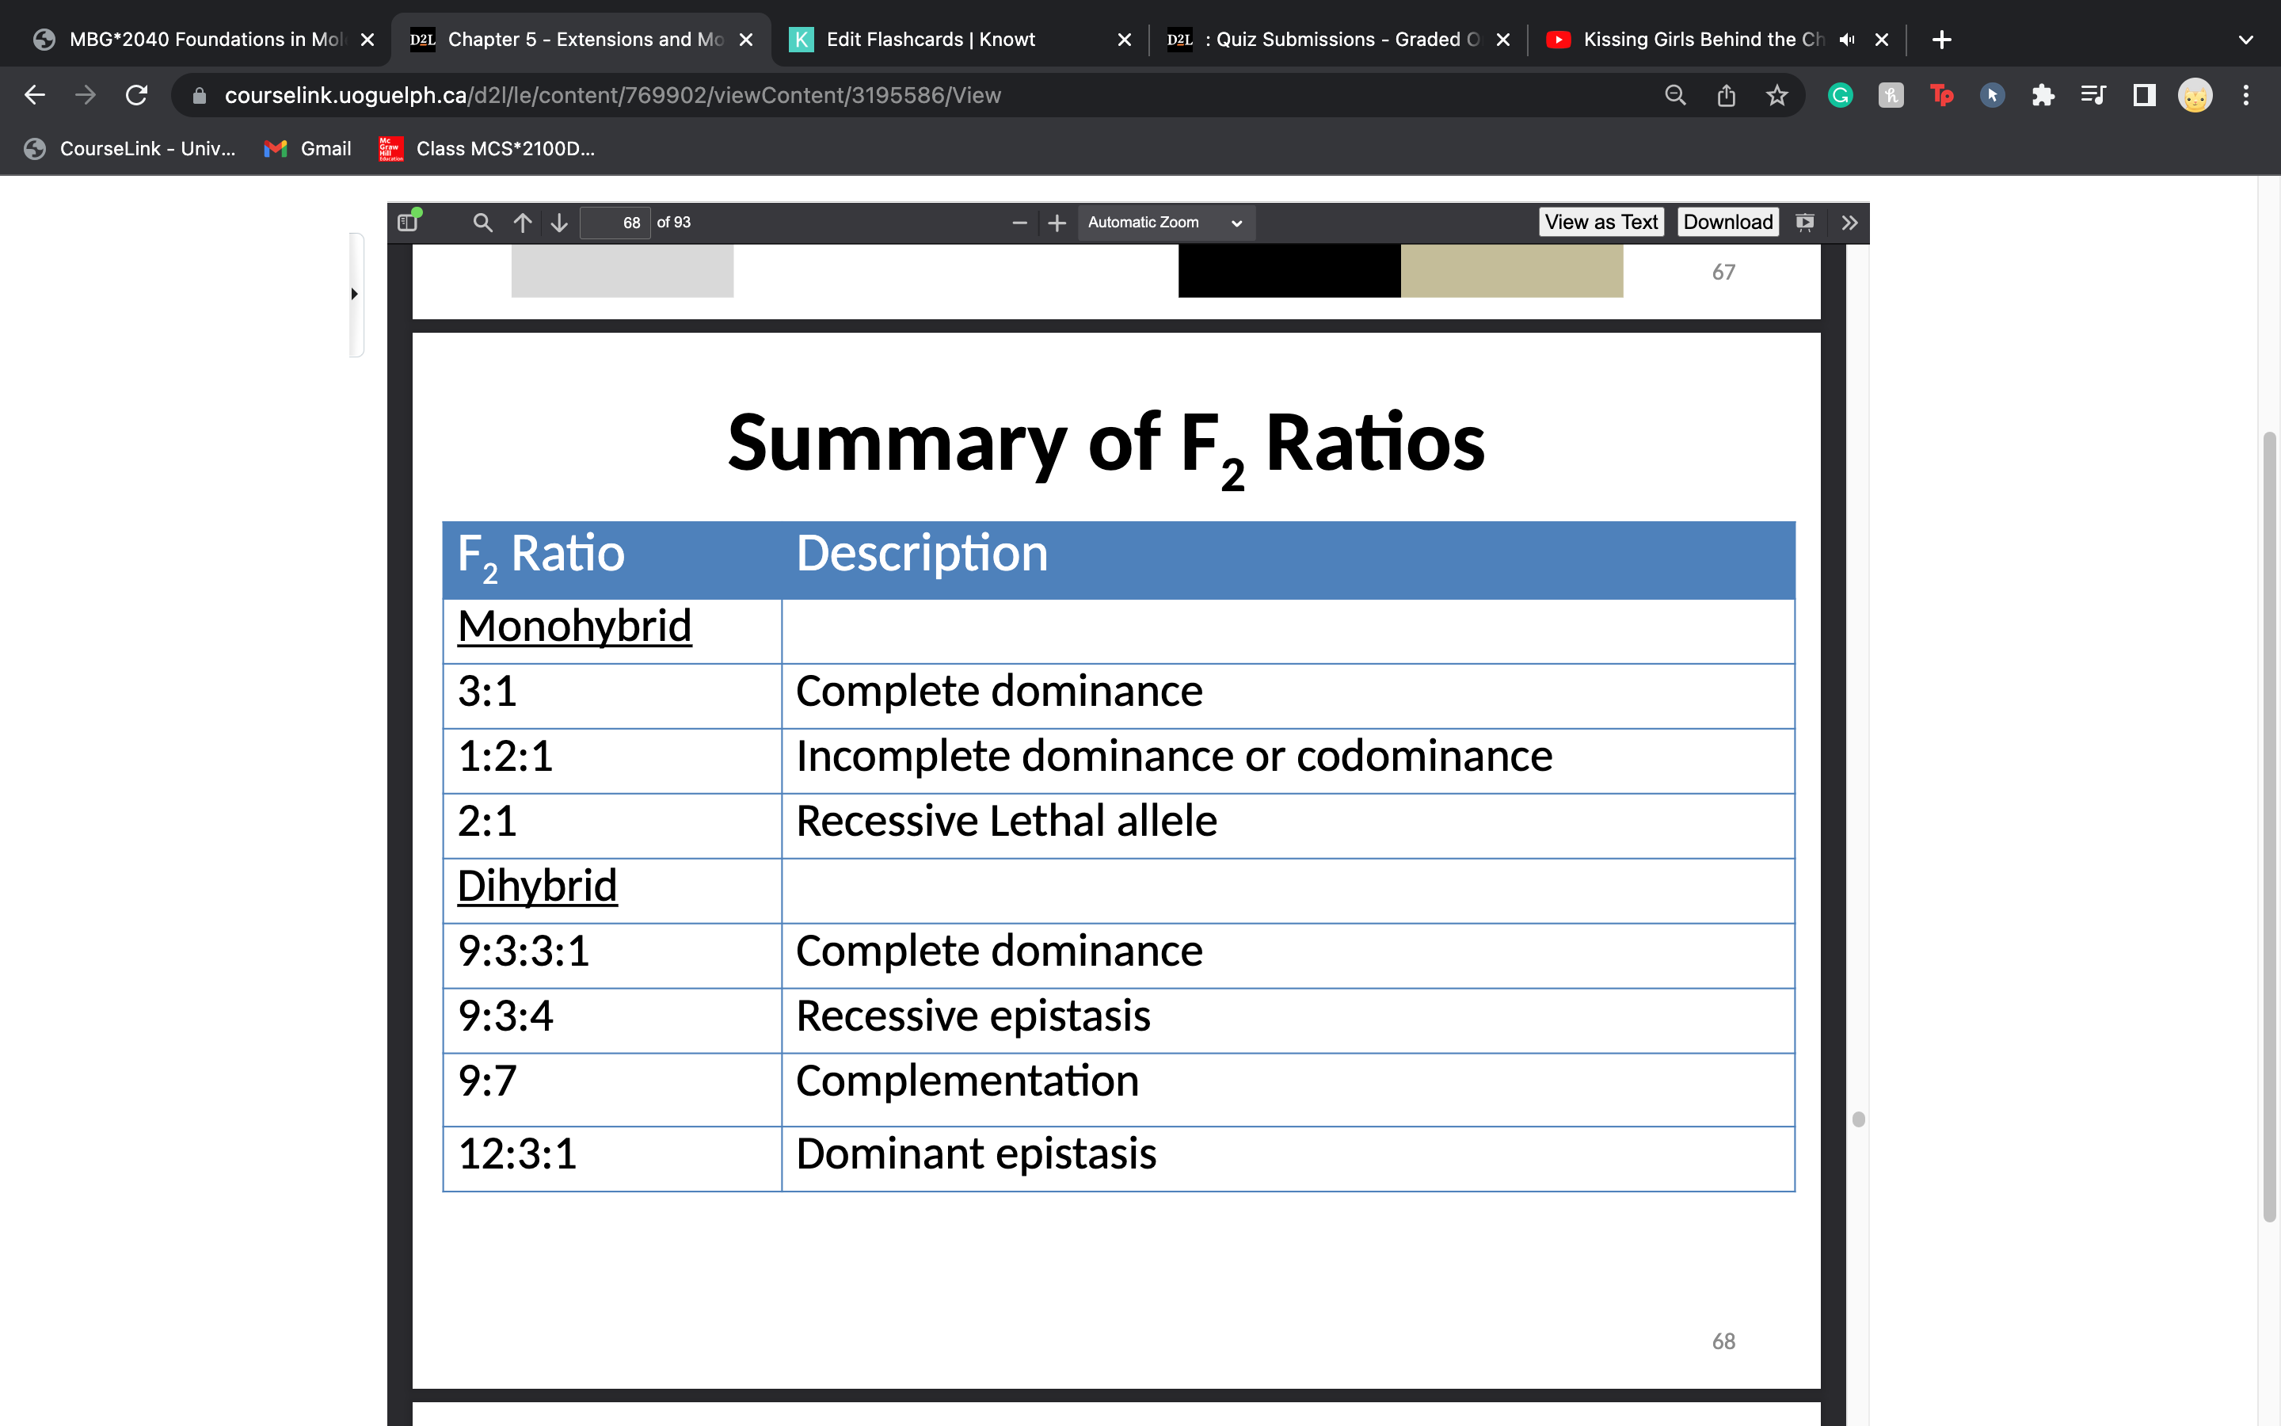Go to next PDF page
Screen dimensions: 2281x1426
click(x=559, y=223)
